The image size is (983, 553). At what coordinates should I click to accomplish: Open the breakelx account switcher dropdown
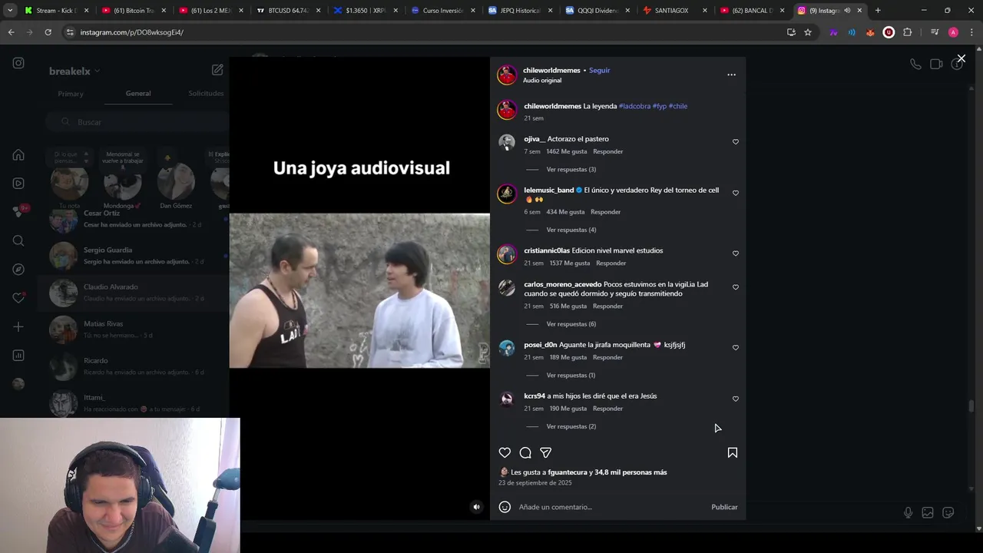tap(74, 71)
